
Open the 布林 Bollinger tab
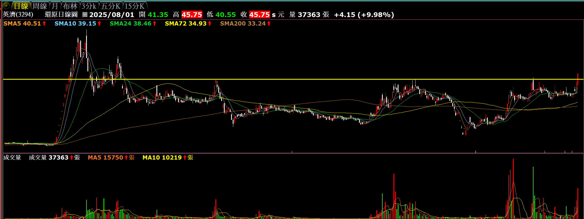click(x=70, y=6)
